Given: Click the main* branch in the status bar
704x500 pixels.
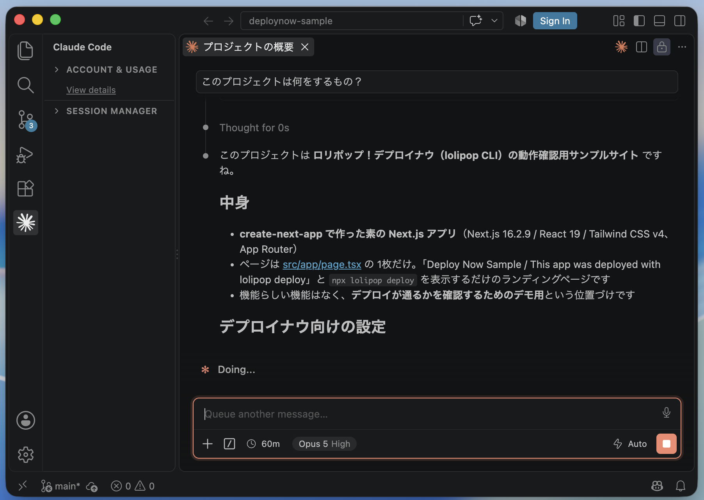Looking at the screenshot, I should (60, 486).
